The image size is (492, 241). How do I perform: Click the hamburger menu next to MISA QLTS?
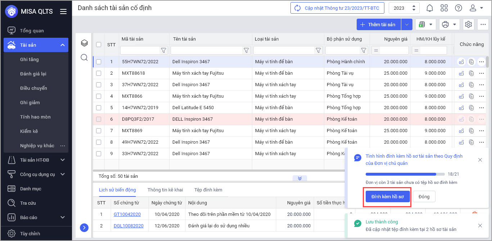pyautogui.click(x=63, y=11)
